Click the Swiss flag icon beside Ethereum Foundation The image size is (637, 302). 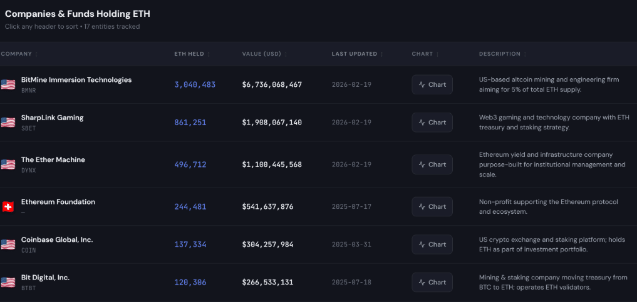pos(8,207)
